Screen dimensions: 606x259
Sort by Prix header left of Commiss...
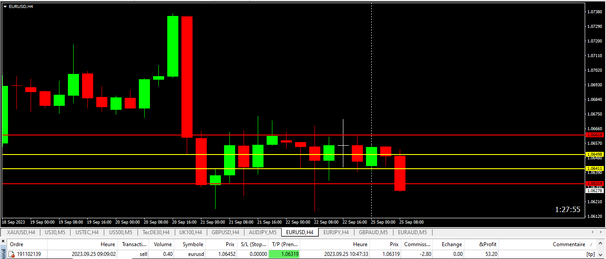click(386, 244)
